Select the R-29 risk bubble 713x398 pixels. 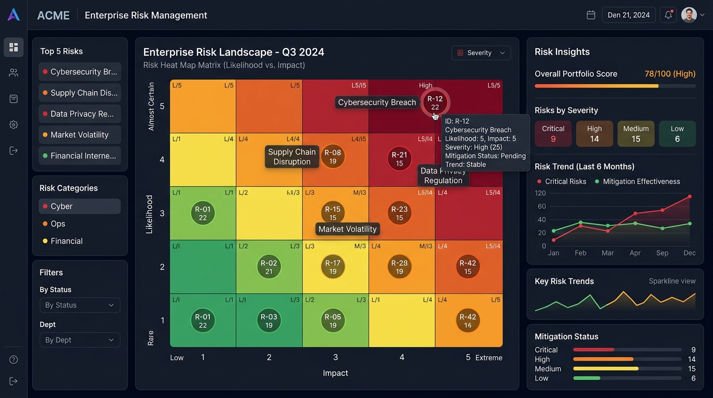pyautogui.click(x=400, y=267)
